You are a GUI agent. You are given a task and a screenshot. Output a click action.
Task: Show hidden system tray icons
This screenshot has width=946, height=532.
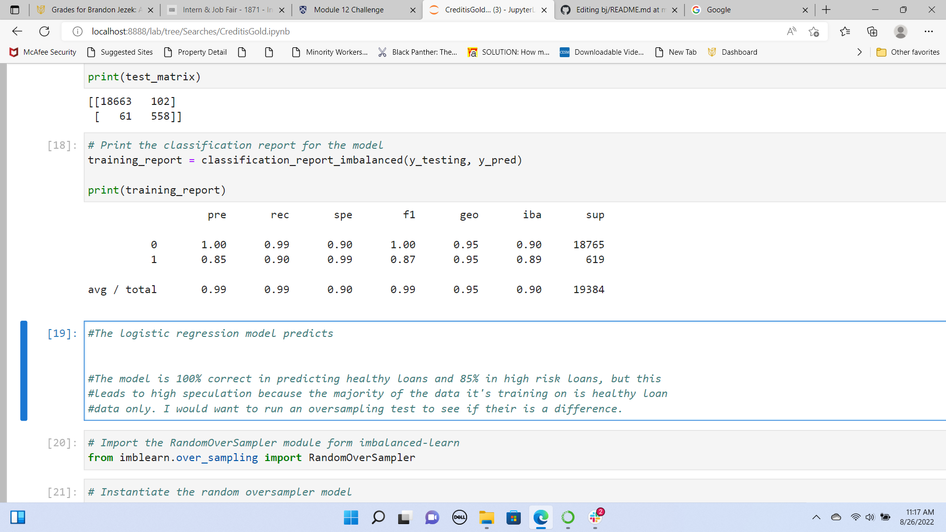816,517
